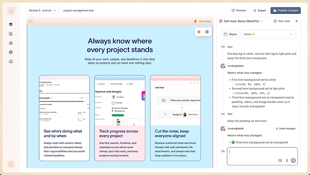Click the chat message input field
Viewport: 310px width, 175px height.
[x=262, y=156]
